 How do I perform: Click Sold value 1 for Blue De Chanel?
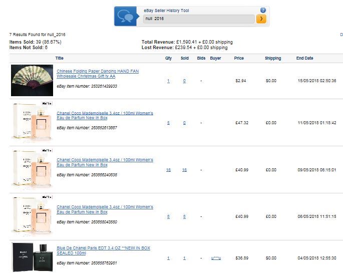pyautogui.click(x=184, y=258)
